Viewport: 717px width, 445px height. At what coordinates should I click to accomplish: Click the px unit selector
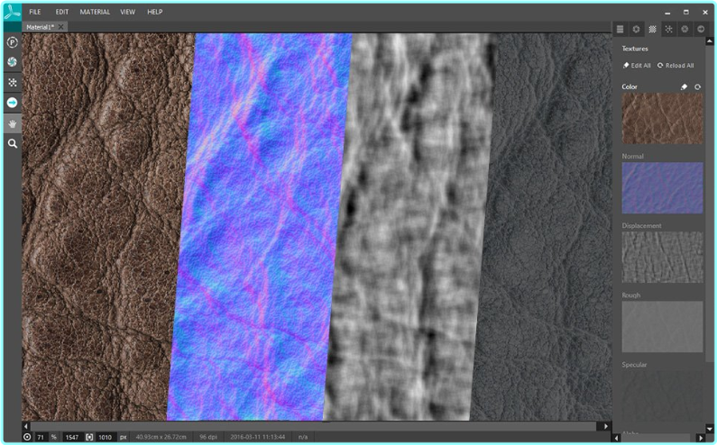(x=123, y=437)
